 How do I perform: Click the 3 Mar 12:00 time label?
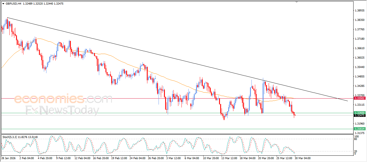click(173, 158)
